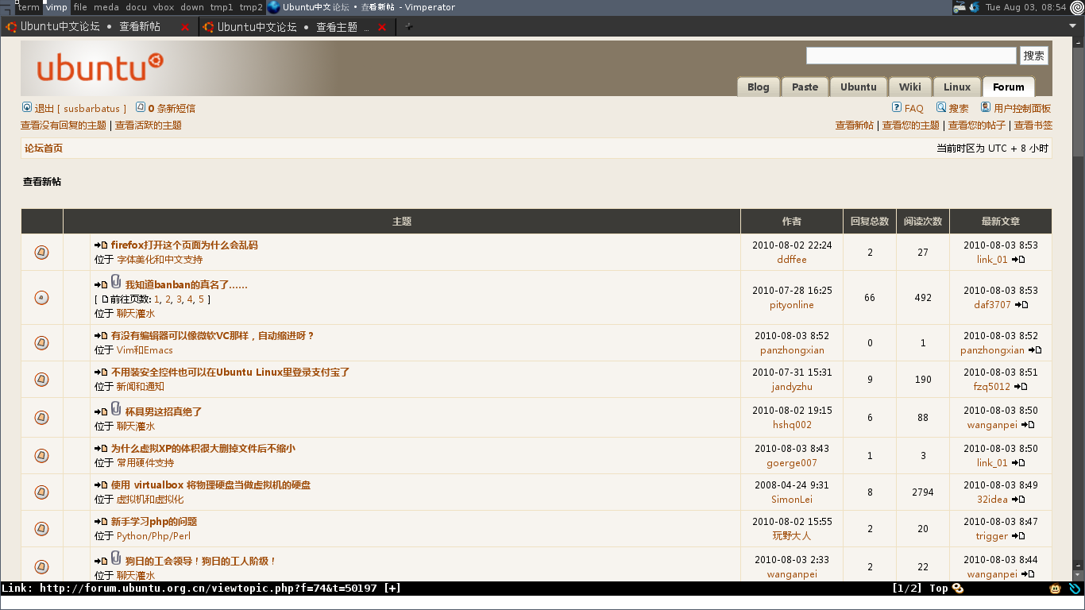Open latest post icon next to 32idea
1085x610 pixels.
(x=1018, y=500)
